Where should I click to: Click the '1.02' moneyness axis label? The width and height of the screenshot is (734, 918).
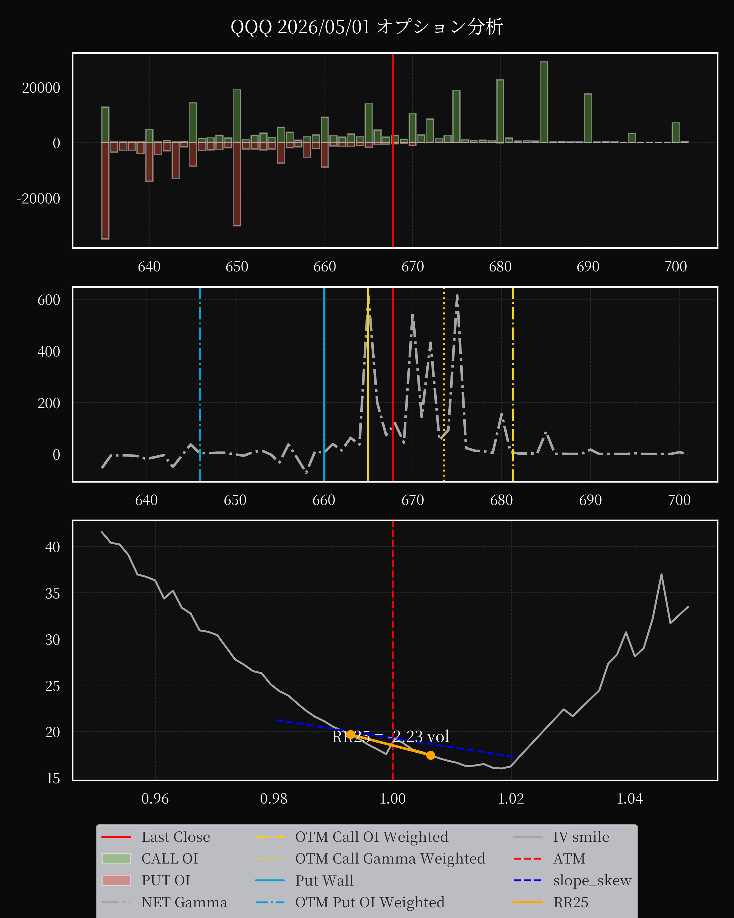511,799
